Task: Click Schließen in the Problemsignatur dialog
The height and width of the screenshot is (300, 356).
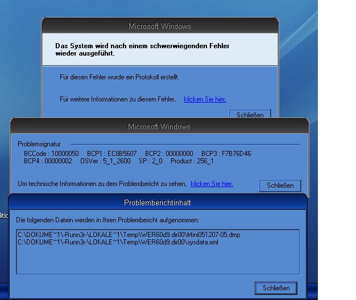Action: point(280,185)
